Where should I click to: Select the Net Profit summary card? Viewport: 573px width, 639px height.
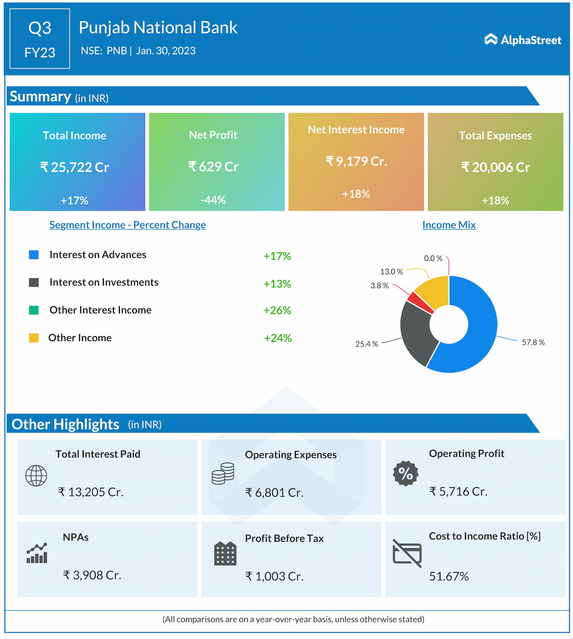click(x=217, y=162)
